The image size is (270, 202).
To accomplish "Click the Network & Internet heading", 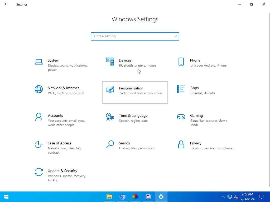I will tap(63, 88).
